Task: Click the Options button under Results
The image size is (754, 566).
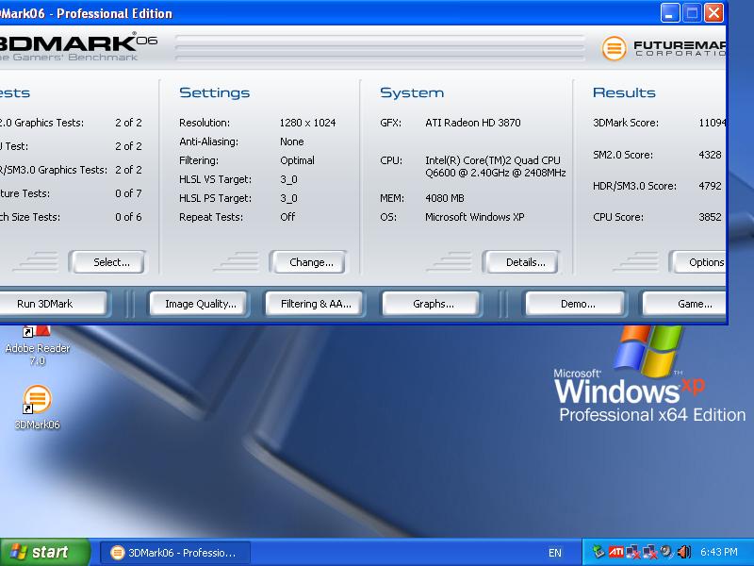Action: 702,262
